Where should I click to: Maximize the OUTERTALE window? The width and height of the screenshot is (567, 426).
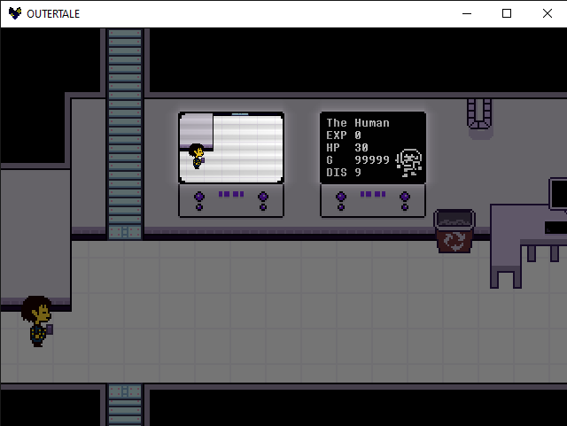point(507,14)
